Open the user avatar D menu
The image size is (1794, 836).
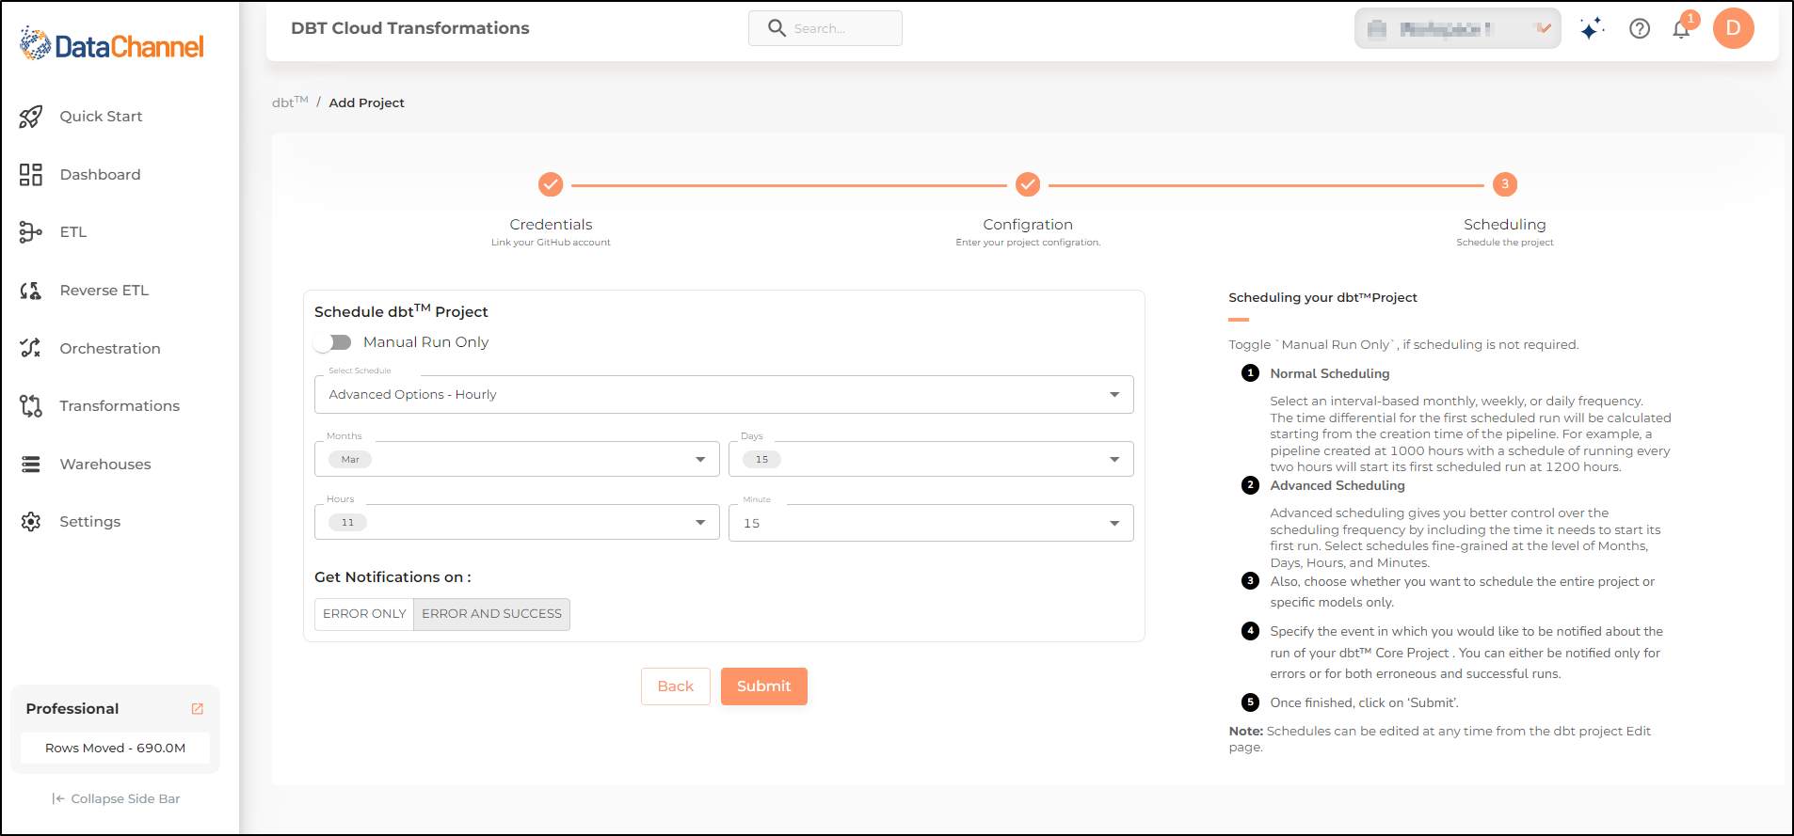1734,28
